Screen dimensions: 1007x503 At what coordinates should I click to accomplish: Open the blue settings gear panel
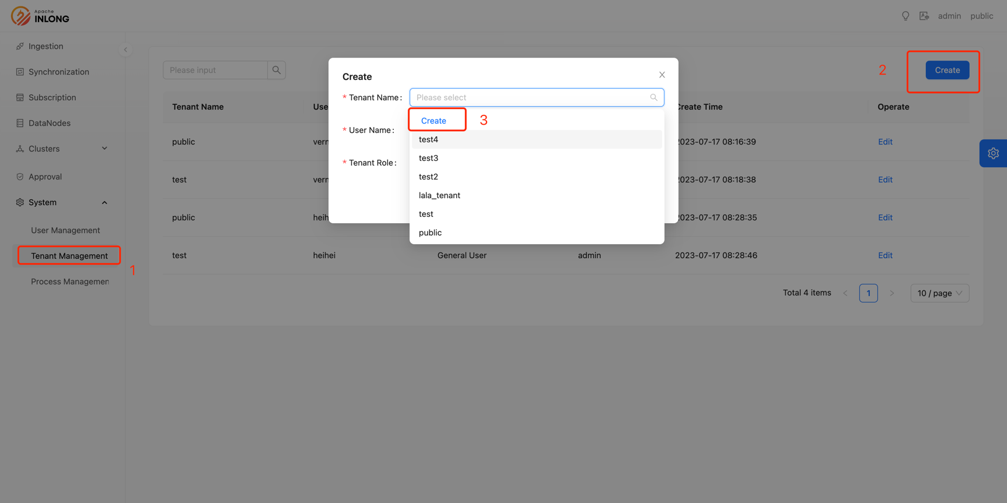[x=992, y=153]
